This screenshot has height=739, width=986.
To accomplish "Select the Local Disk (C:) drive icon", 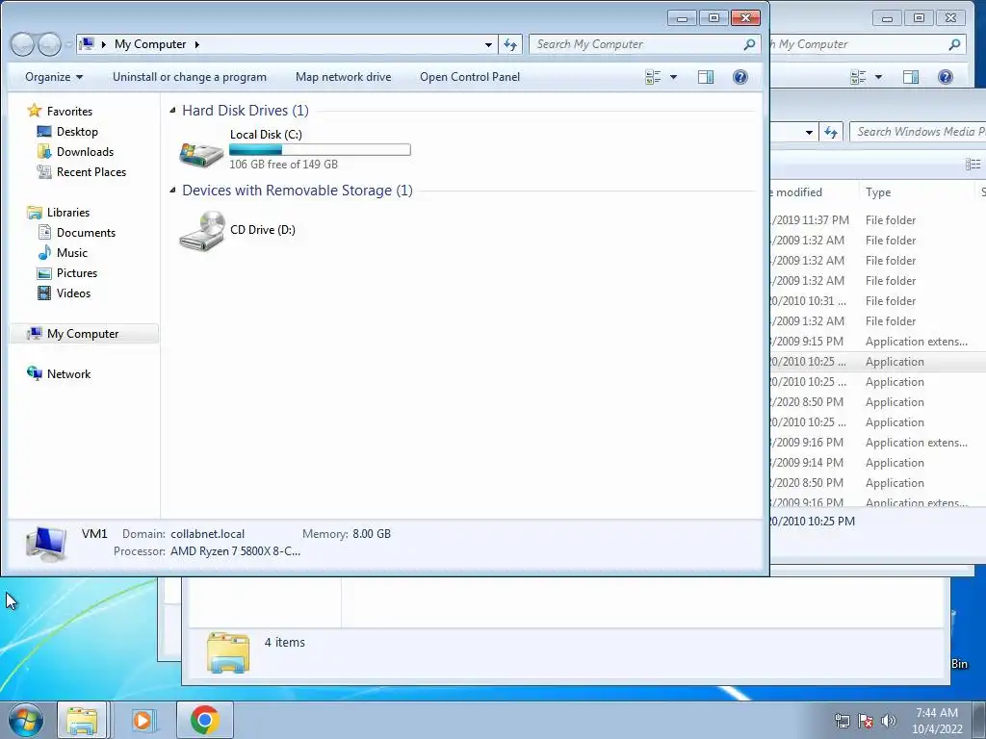I will pyautogui.click(x=201, y=153).
